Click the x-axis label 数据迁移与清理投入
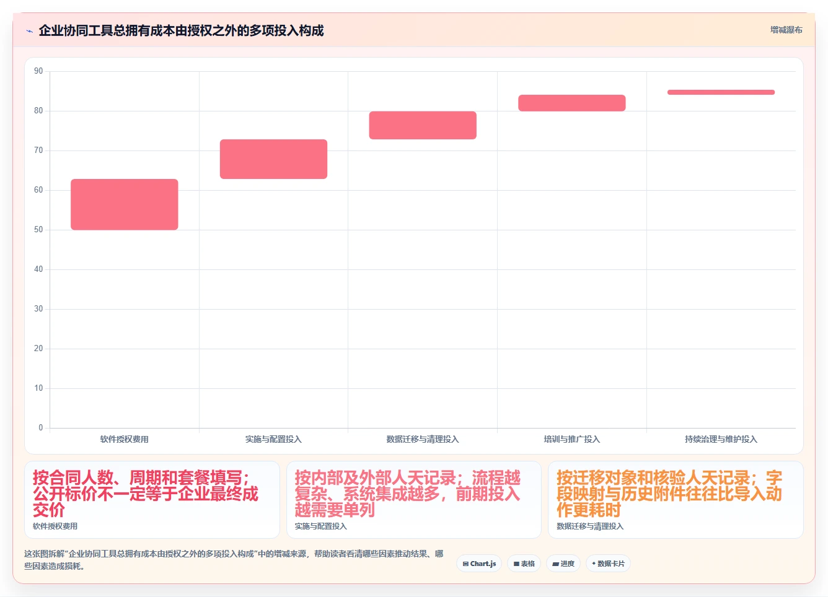This screenshot has height=597, width=828. tap(423, 439)
